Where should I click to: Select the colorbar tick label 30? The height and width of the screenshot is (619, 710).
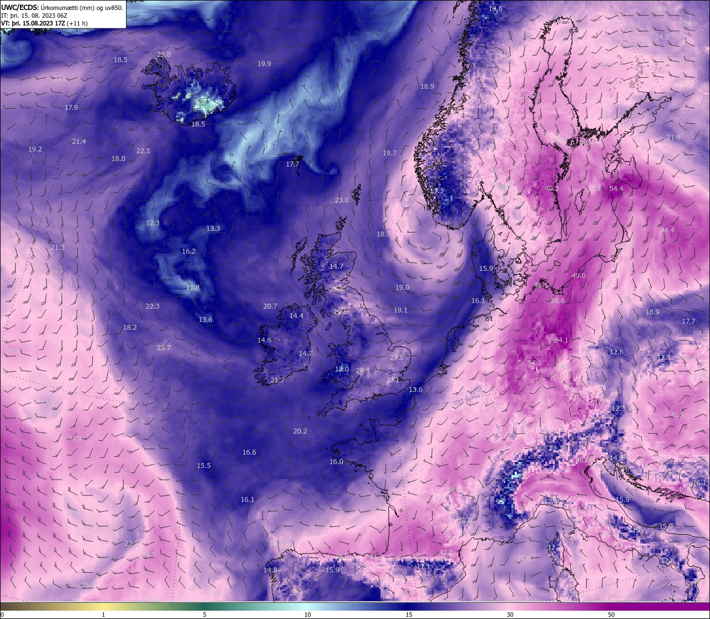[510, 615]
